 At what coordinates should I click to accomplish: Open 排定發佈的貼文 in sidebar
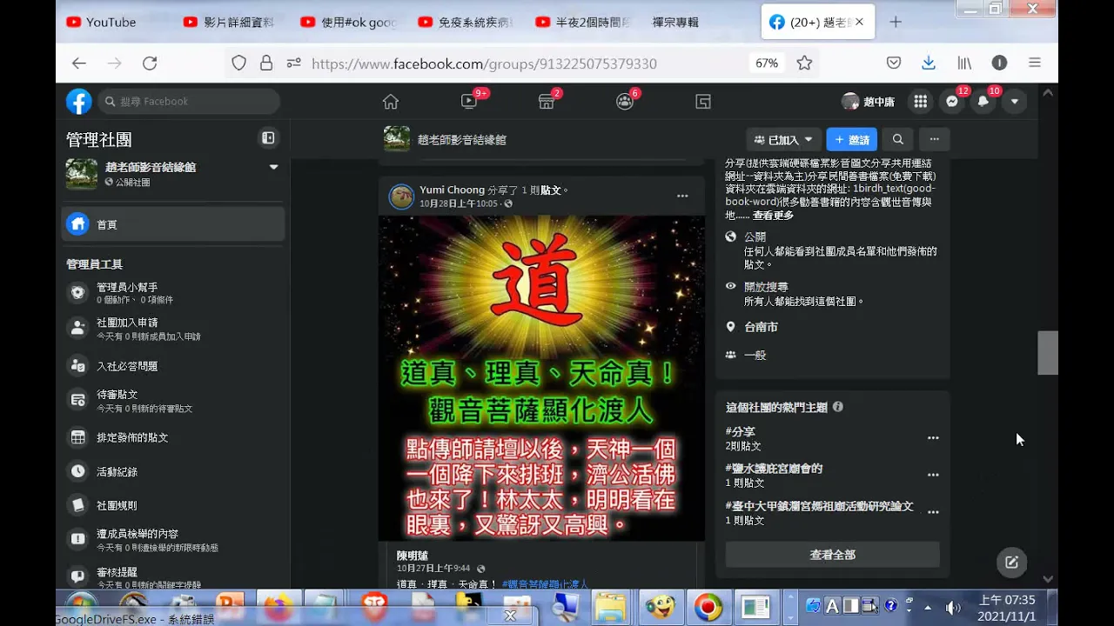173,437
